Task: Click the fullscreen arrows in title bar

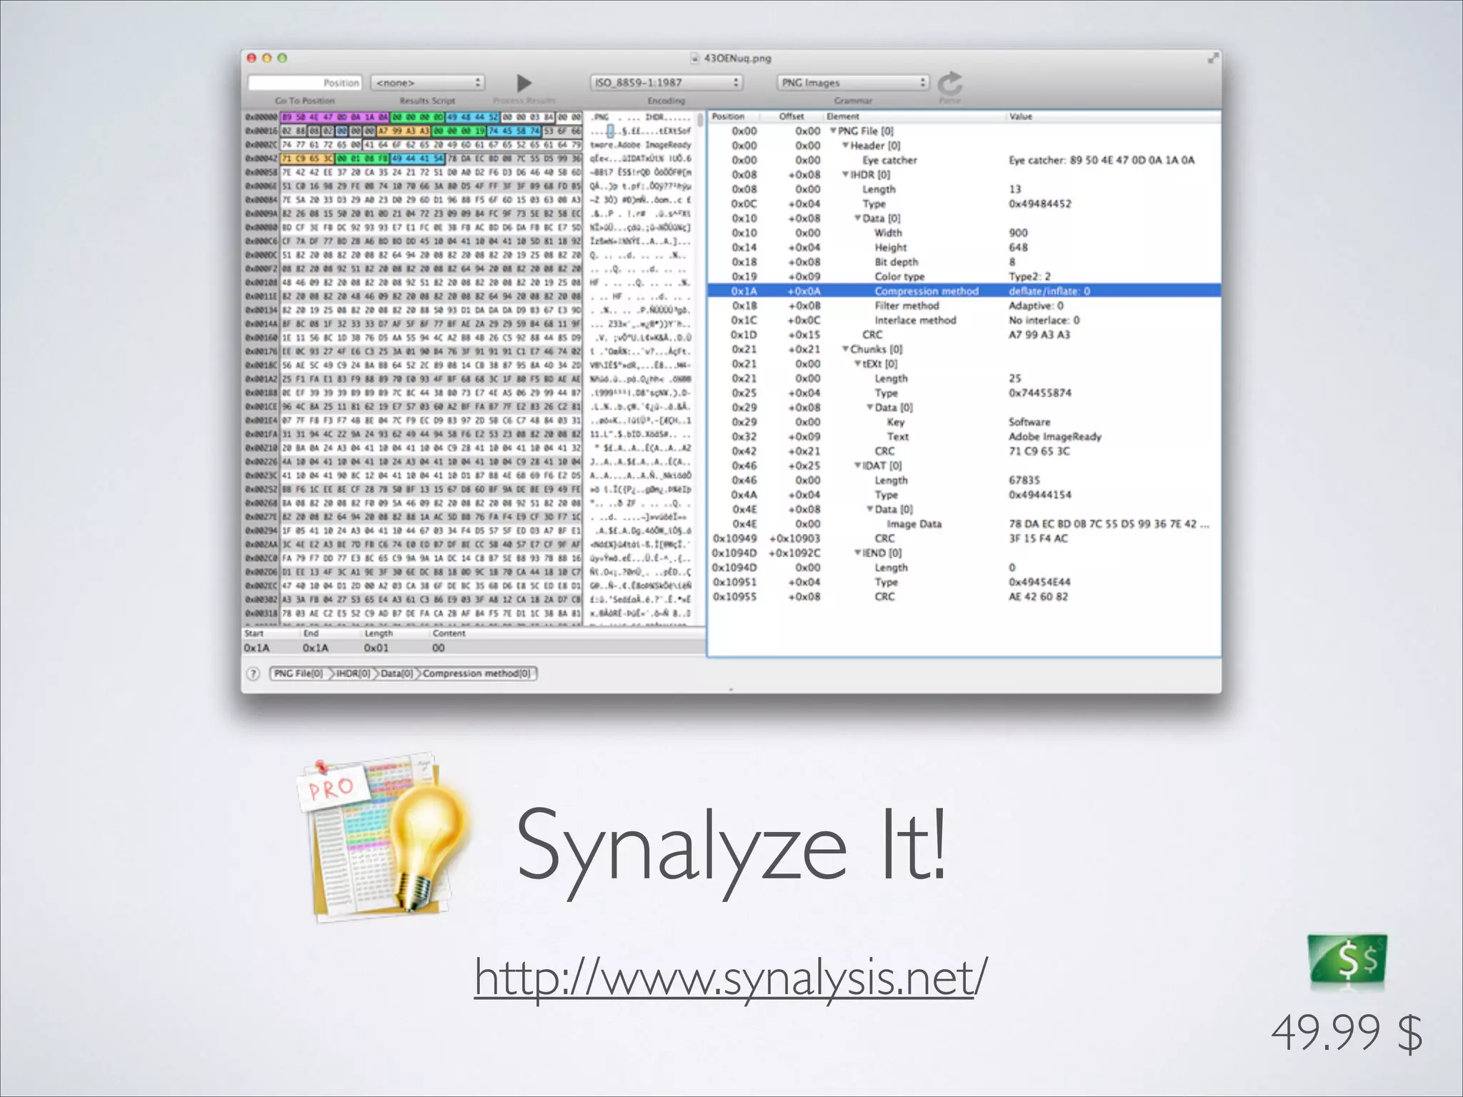Action: (1212, 59)
